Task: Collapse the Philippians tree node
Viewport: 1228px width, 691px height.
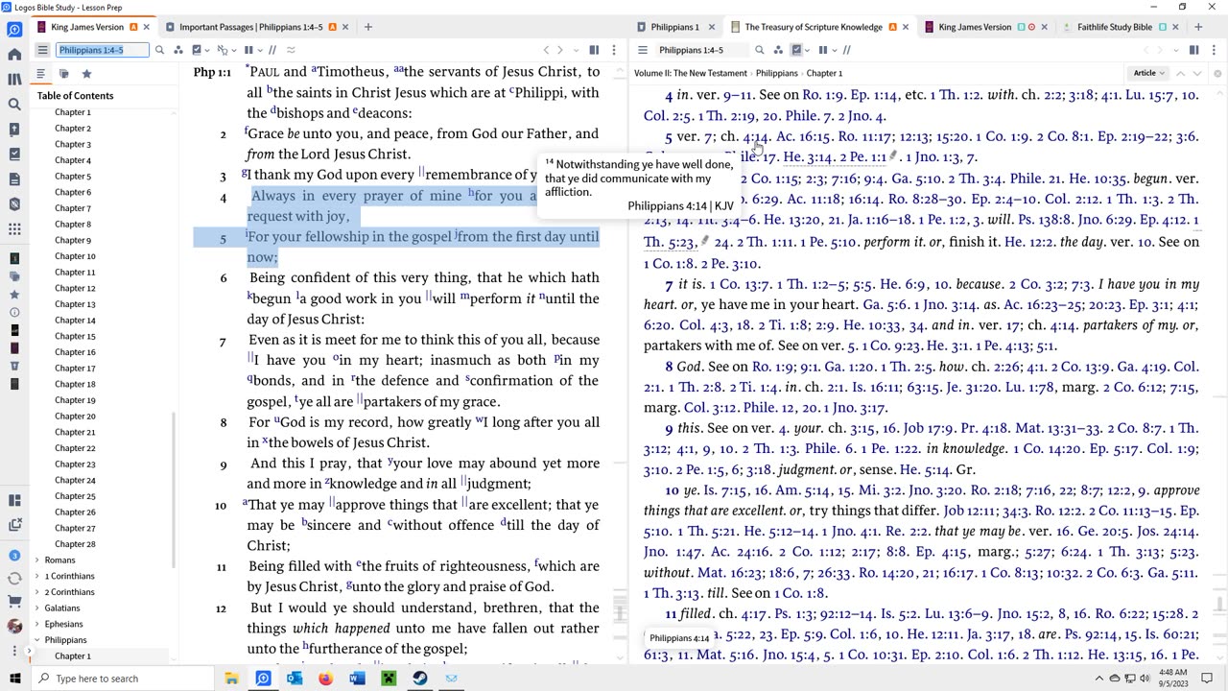Action: click(36, 640)
